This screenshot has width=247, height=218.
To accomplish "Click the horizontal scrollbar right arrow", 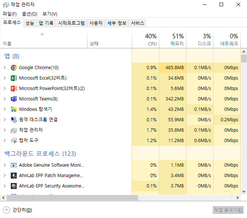I will coord(238,198).
